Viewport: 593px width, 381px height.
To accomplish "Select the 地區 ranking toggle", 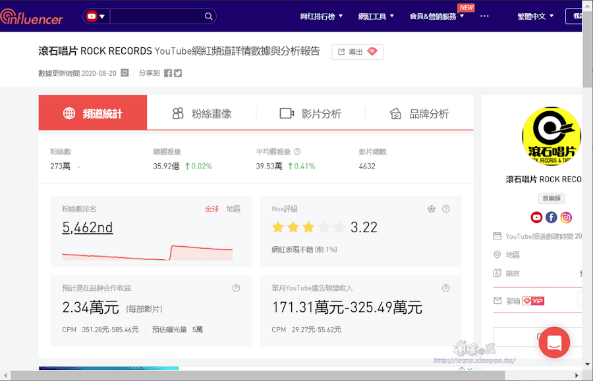I will click(x=233, y=209).
